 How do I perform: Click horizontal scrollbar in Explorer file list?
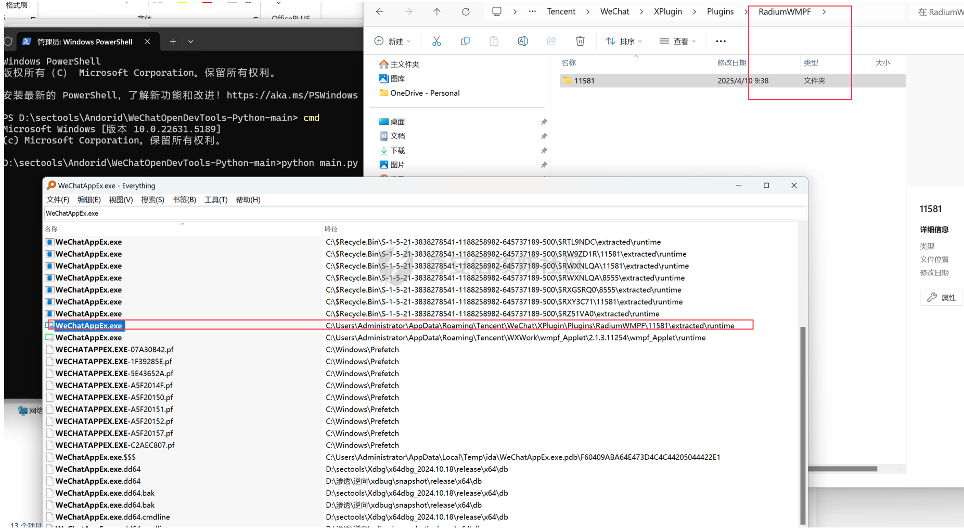click(x=843, y=469)
